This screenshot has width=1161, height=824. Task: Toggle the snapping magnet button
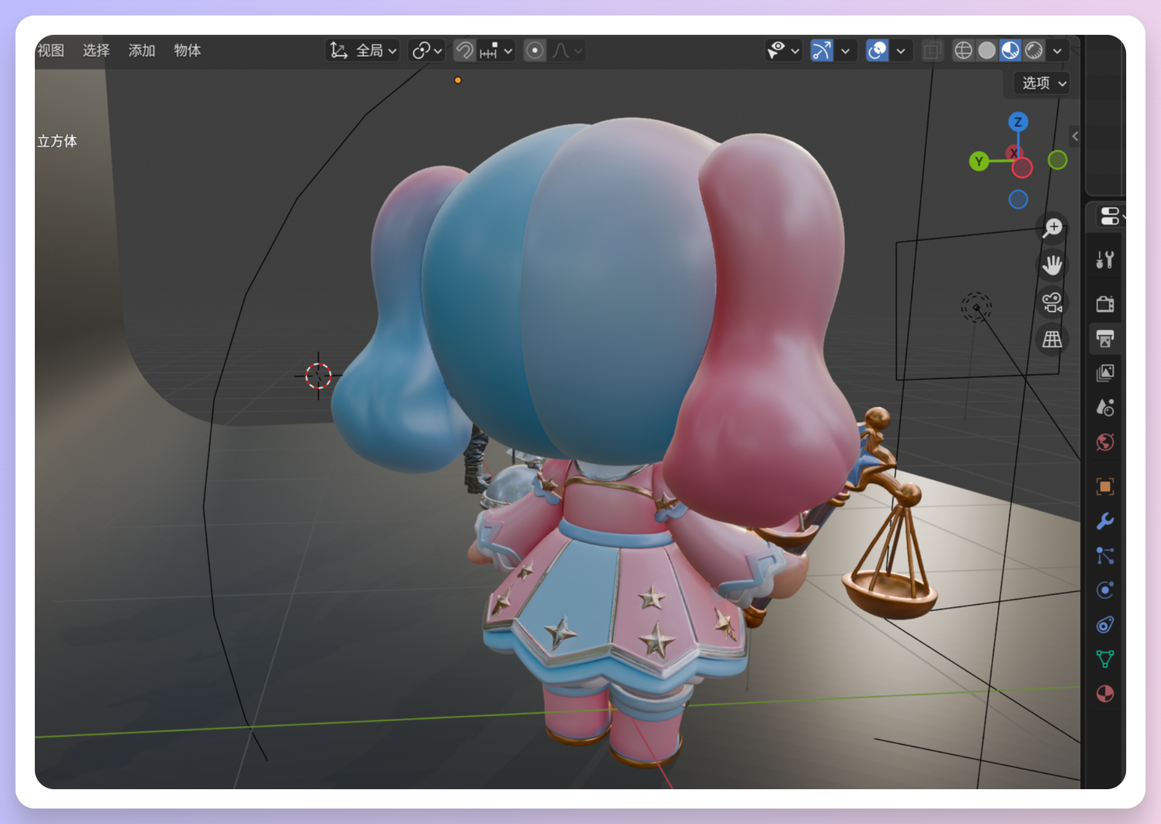click(464, 50)
